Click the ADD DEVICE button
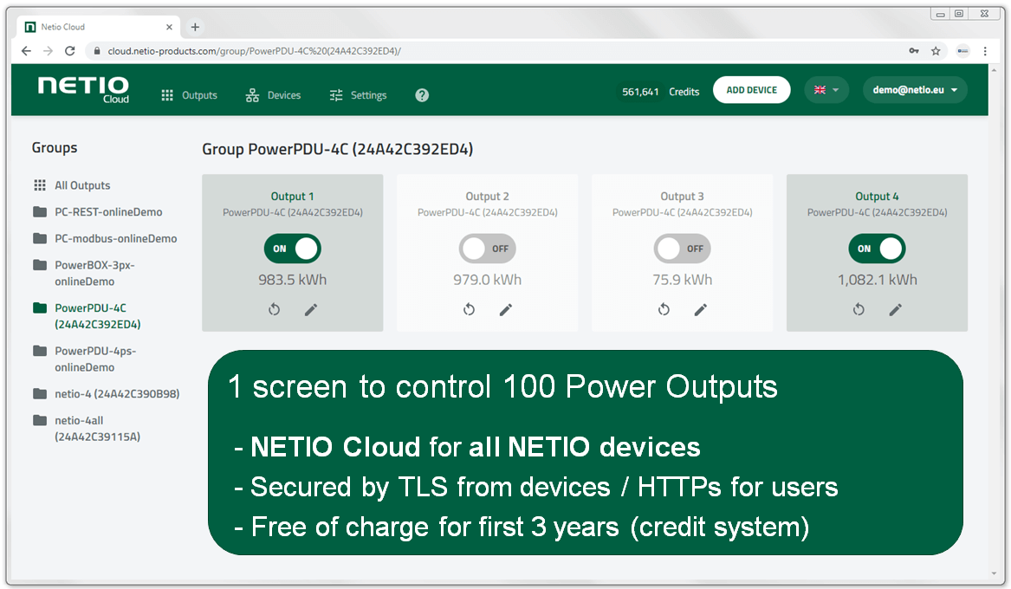 click(x=751, y=90)
